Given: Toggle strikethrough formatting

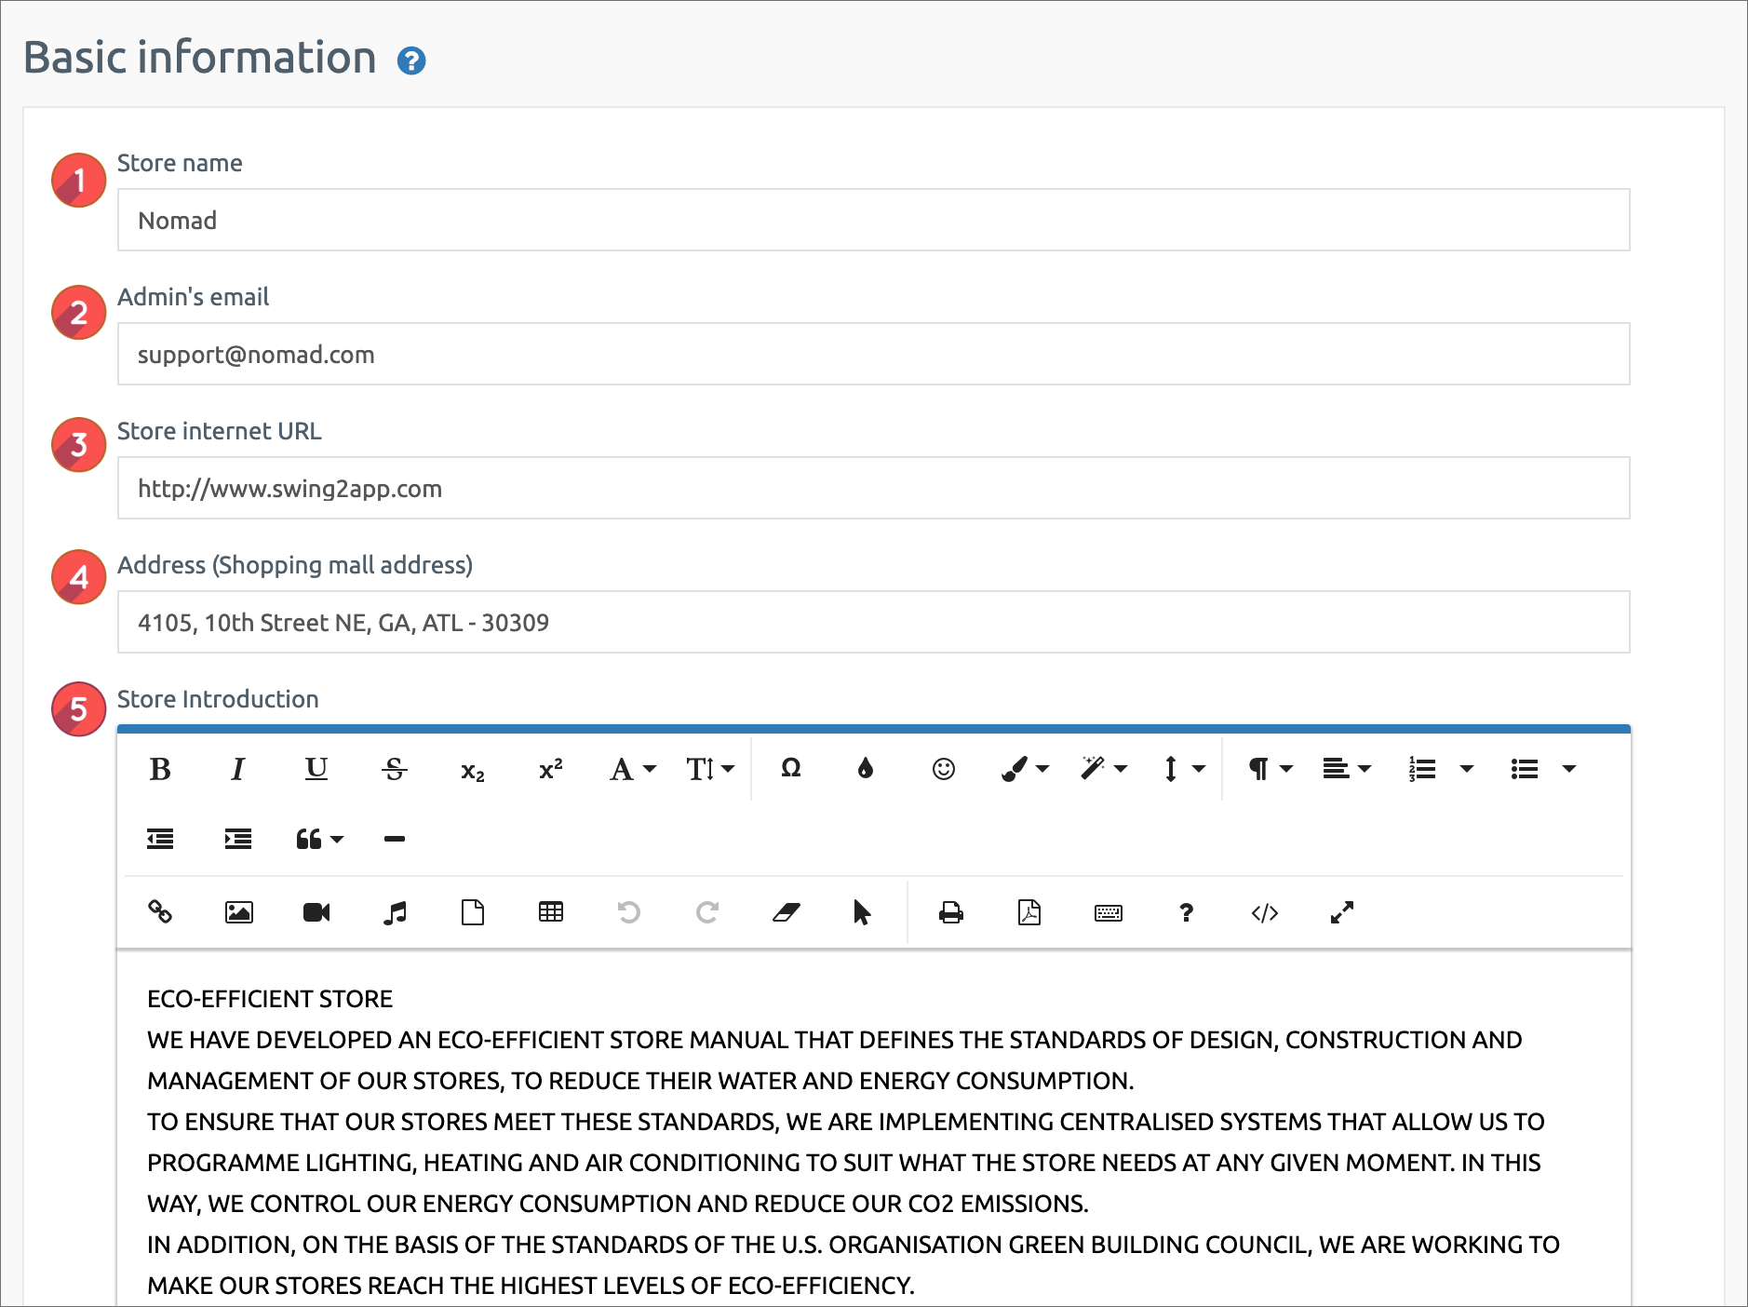Looking at the screenshot, I should click(x=395, y=769).
